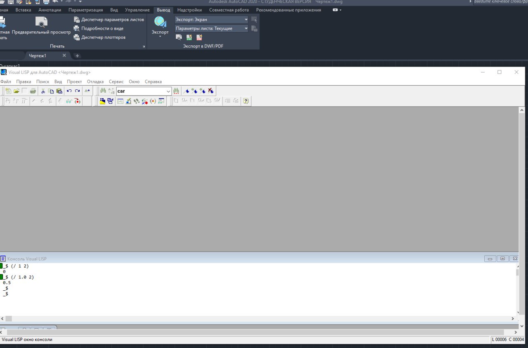Open file with the folder icon
Viewport: 528px width, 348px height.
[16, 91]
